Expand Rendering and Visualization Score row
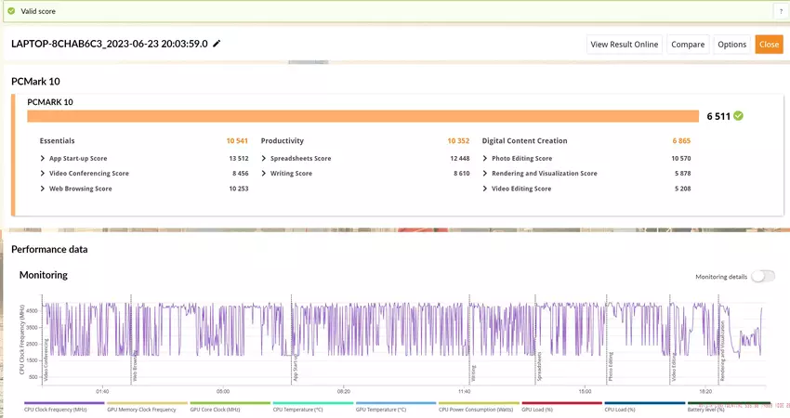The width and height of the screenshot is (790, 418). click(x=486, y=174)
